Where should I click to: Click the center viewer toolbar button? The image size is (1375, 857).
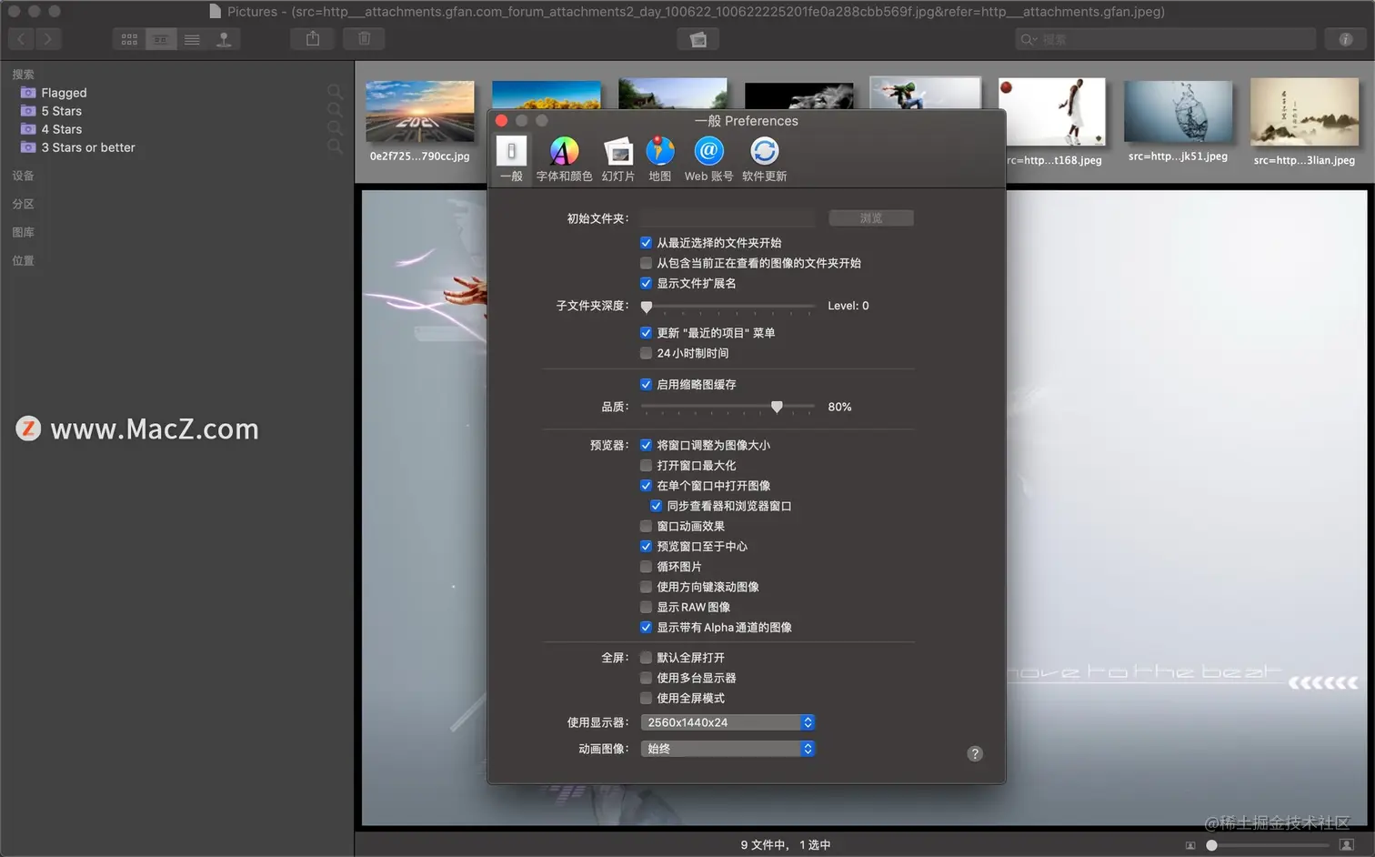[x=698, y=39]
